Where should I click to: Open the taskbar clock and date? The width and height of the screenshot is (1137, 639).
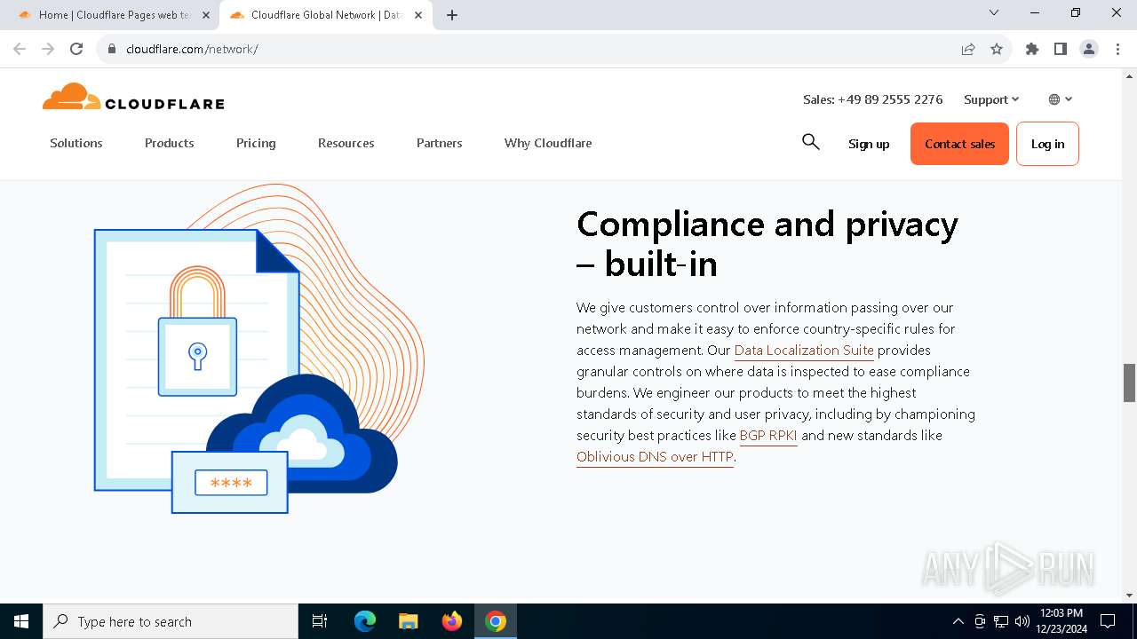pos(1061,621)
